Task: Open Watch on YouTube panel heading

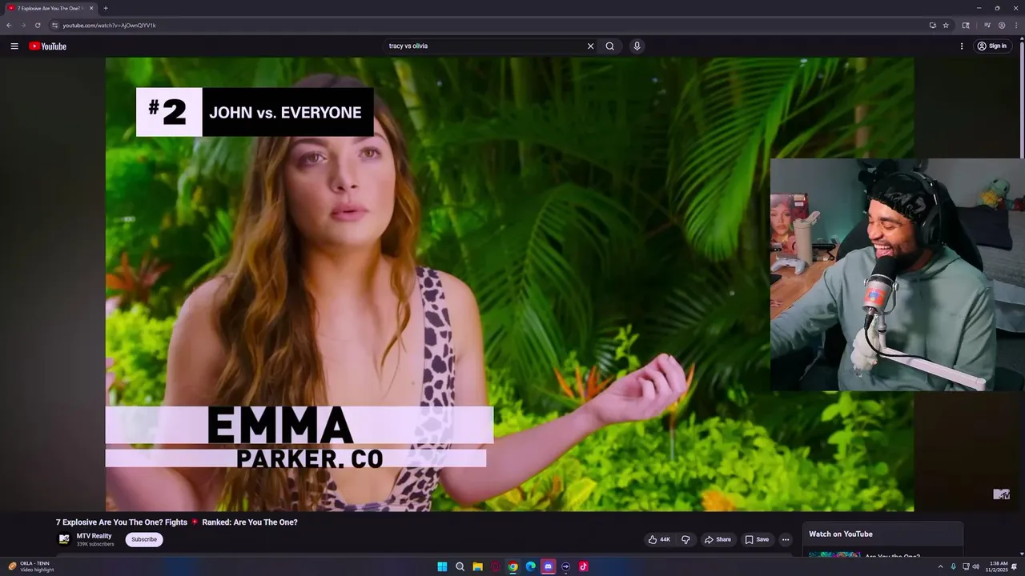Action: click(x=840, y=534)
